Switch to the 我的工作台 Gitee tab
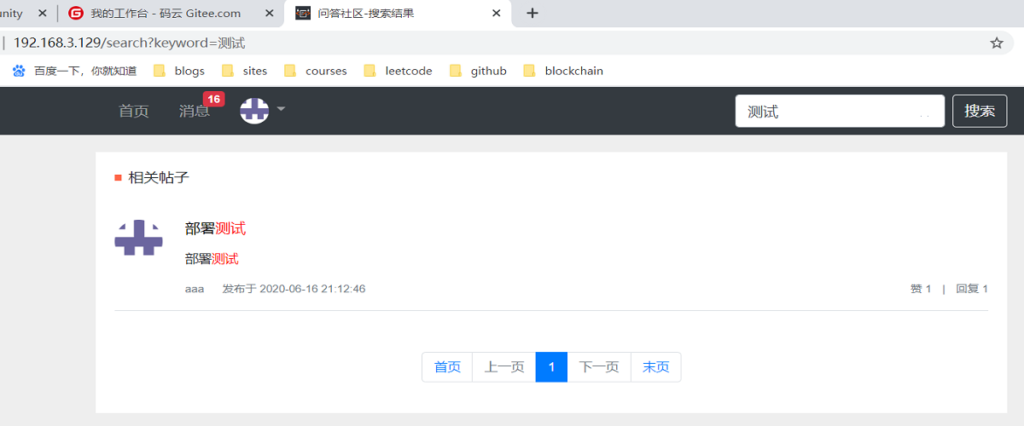Image resolution: width=1024 pixels, height=426 pixels. (x=166, y=14)
